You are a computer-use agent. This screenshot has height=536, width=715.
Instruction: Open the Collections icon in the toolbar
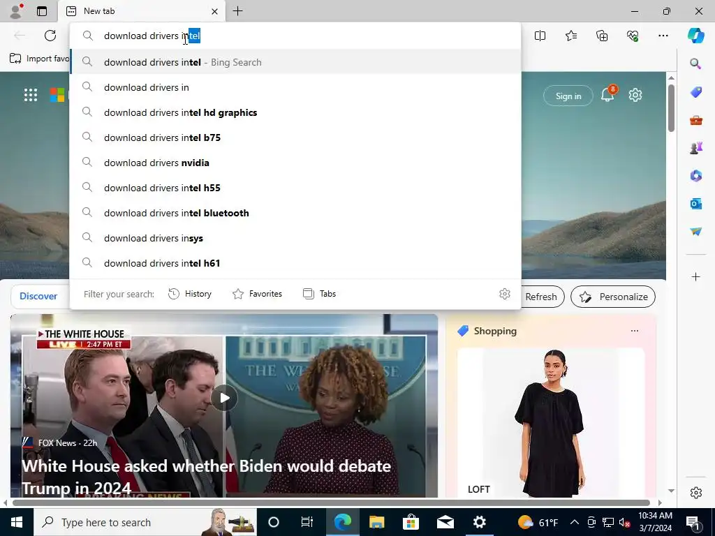602,36
